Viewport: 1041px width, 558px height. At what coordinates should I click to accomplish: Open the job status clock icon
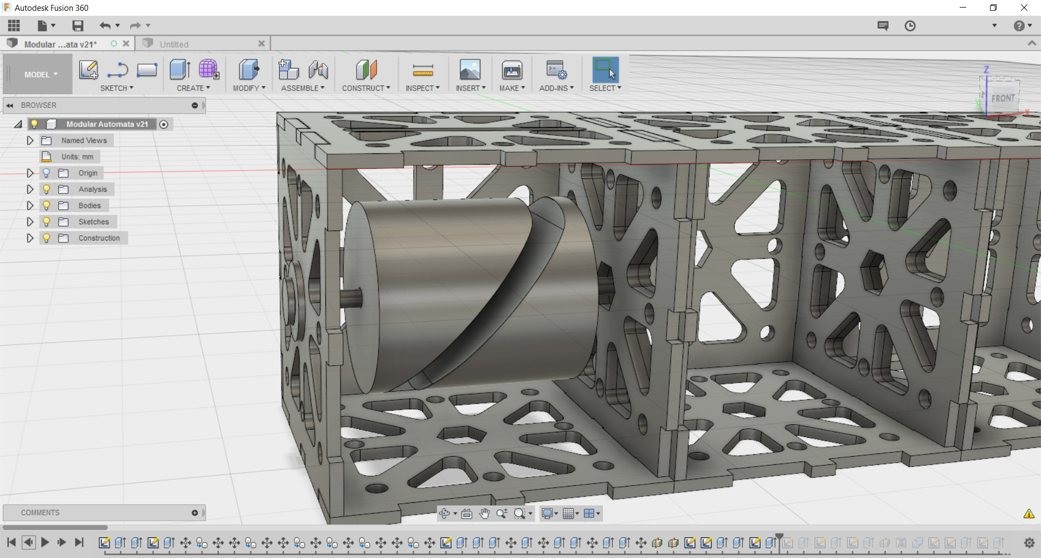[910, 25]
